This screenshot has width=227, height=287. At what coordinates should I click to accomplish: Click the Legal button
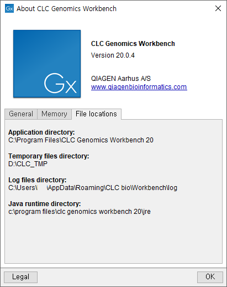20,277
